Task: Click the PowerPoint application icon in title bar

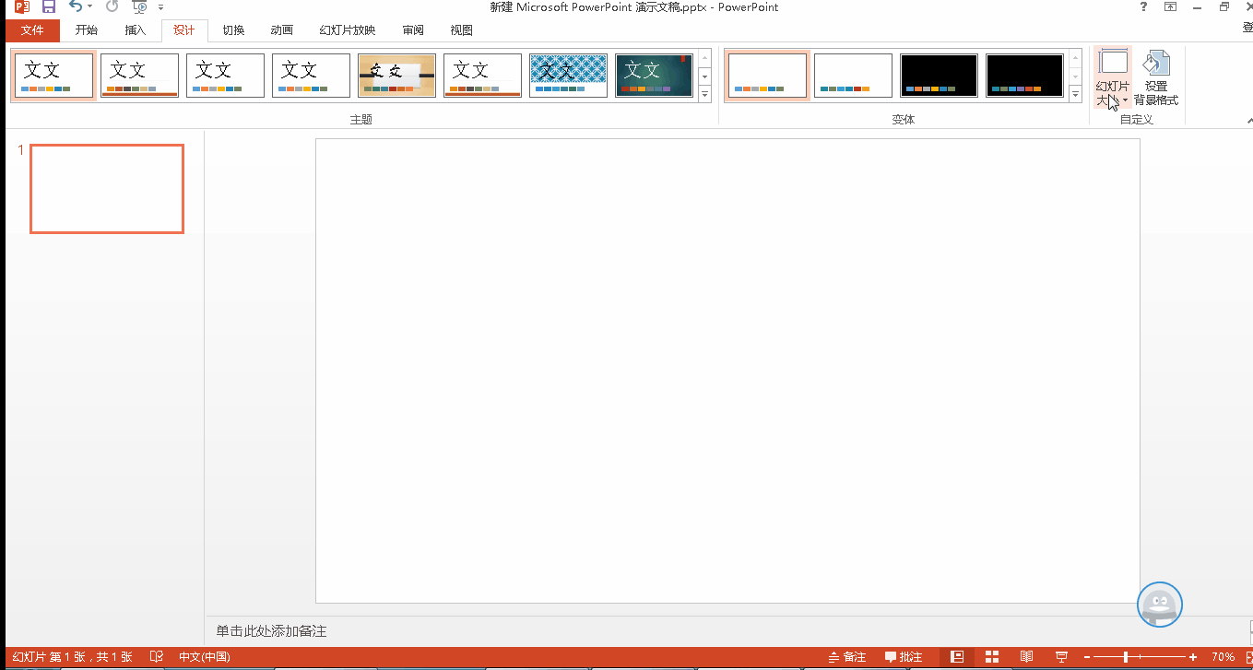Action: point(21,7)
